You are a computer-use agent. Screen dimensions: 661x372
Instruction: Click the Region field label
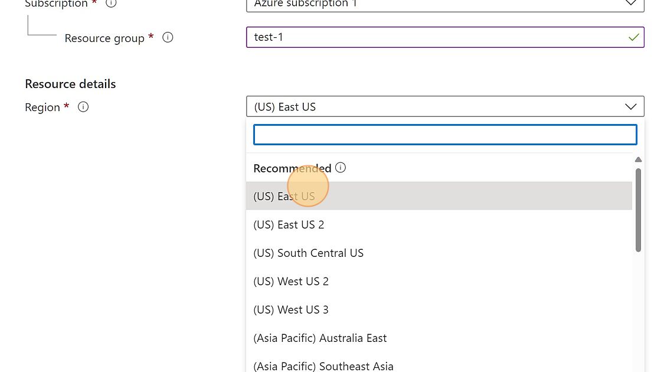pos(42,107)
